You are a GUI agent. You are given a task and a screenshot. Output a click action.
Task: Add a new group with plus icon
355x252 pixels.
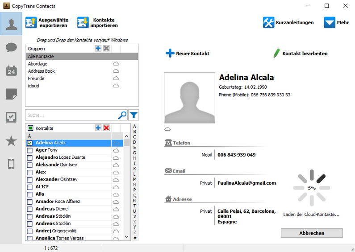click(x=98, y=48)
